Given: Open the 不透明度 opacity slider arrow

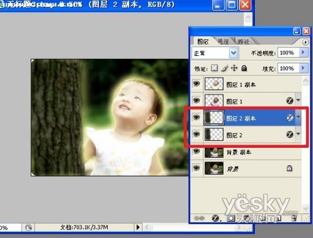Looking at the screenshot, I should 304,53.
